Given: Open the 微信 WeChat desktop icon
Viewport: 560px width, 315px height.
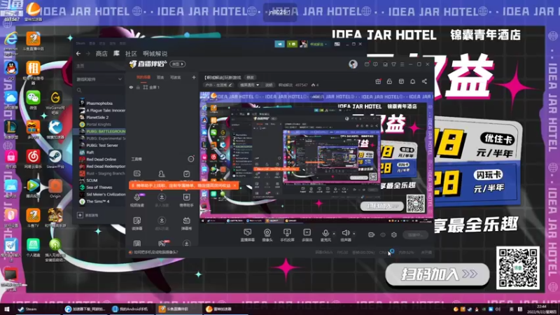Looking at the screenshot, I should (33, 100).
